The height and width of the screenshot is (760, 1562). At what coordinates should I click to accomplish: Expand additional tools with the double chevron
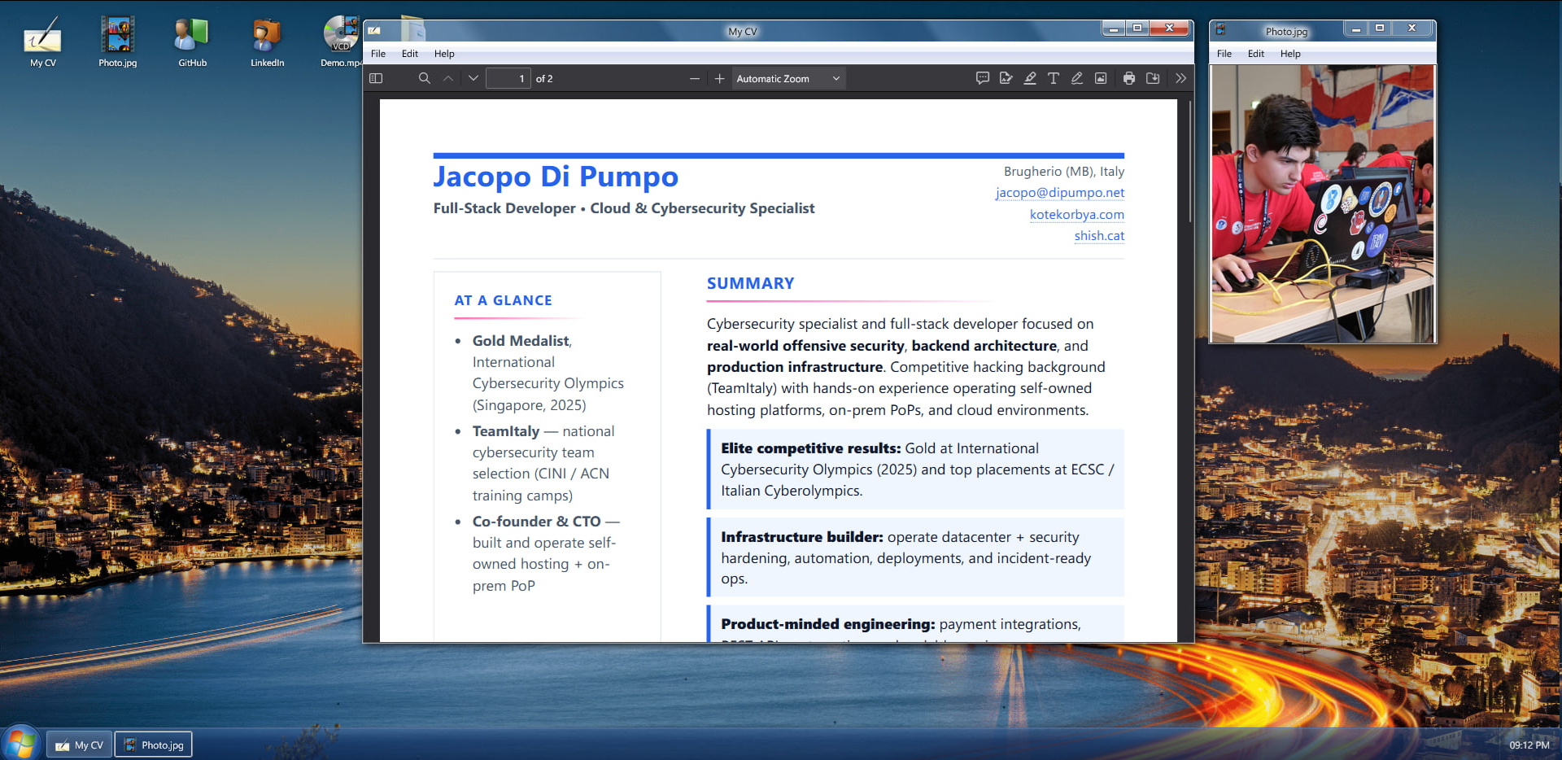click(1180, 78)
